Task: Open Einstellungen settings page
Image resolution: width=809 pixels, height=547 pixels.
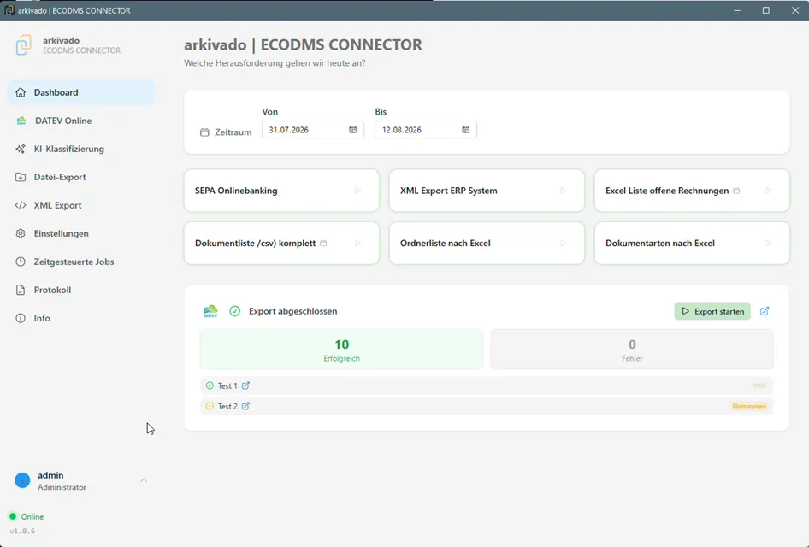Action: tap(81, 233)
